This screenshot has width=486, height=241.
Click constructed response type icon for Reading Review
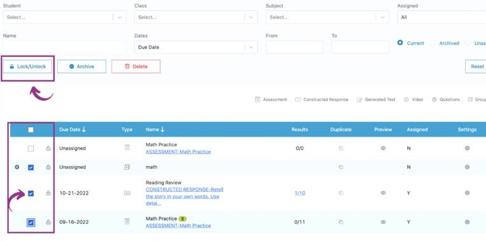[x=127, y=193]
